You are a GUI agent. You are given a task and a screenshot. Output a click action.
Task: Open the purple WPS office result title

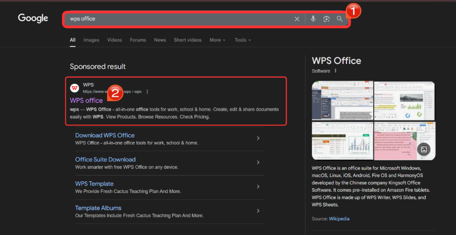click(x=86, y=100)
